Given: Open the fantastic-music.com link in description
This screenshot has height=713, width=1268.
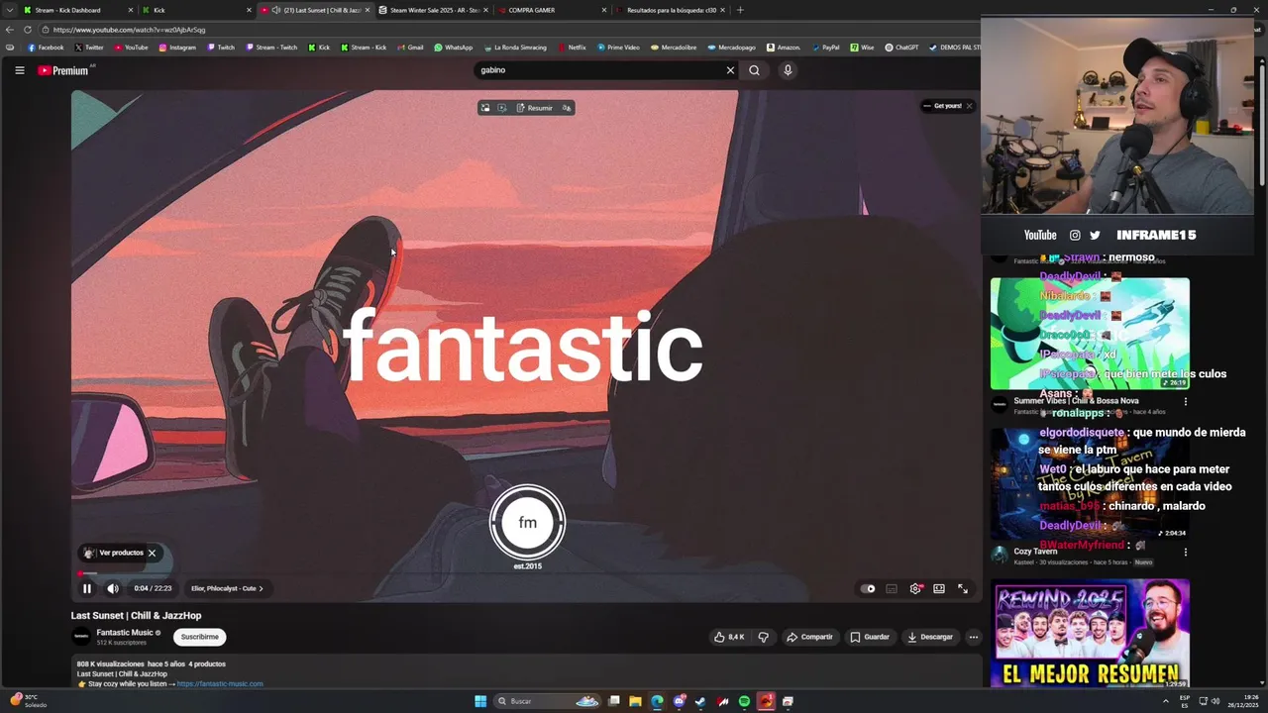Looking at the screenshot, I should (220, 683).
